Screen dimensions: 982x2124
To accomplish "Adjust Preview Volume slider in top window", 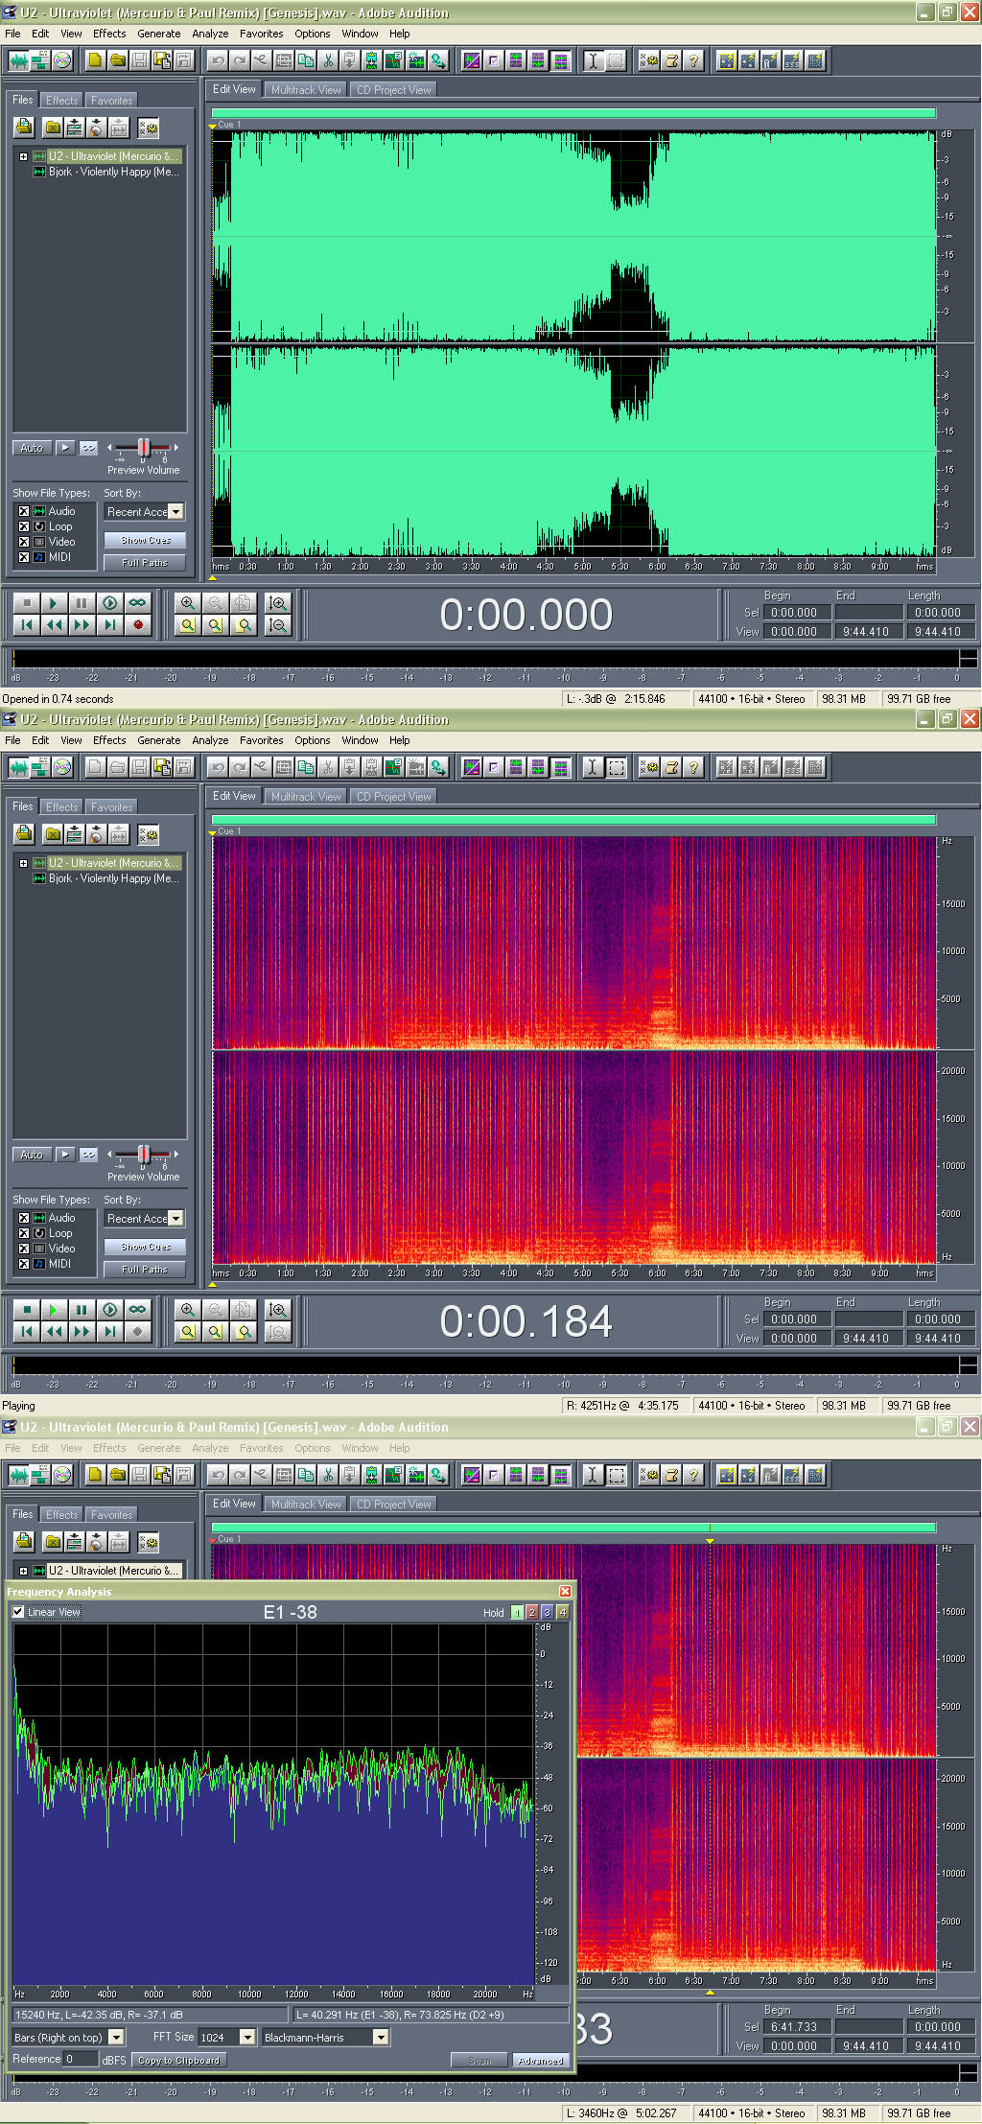I will pyautogui.click(x=144, y=448).
